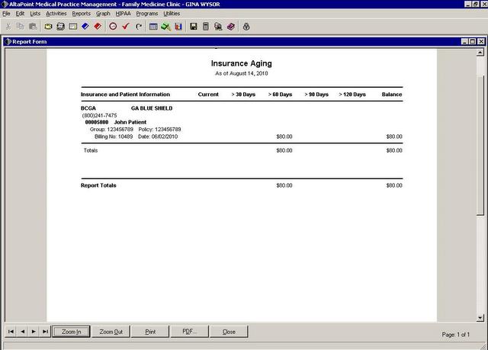488x350 pixels.
Task: Click the curved arrow redo icon
Action: tap(139, 27)
